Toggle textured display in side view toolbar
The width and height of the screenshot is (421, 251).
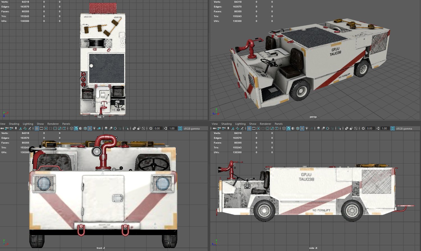point(302,128)
